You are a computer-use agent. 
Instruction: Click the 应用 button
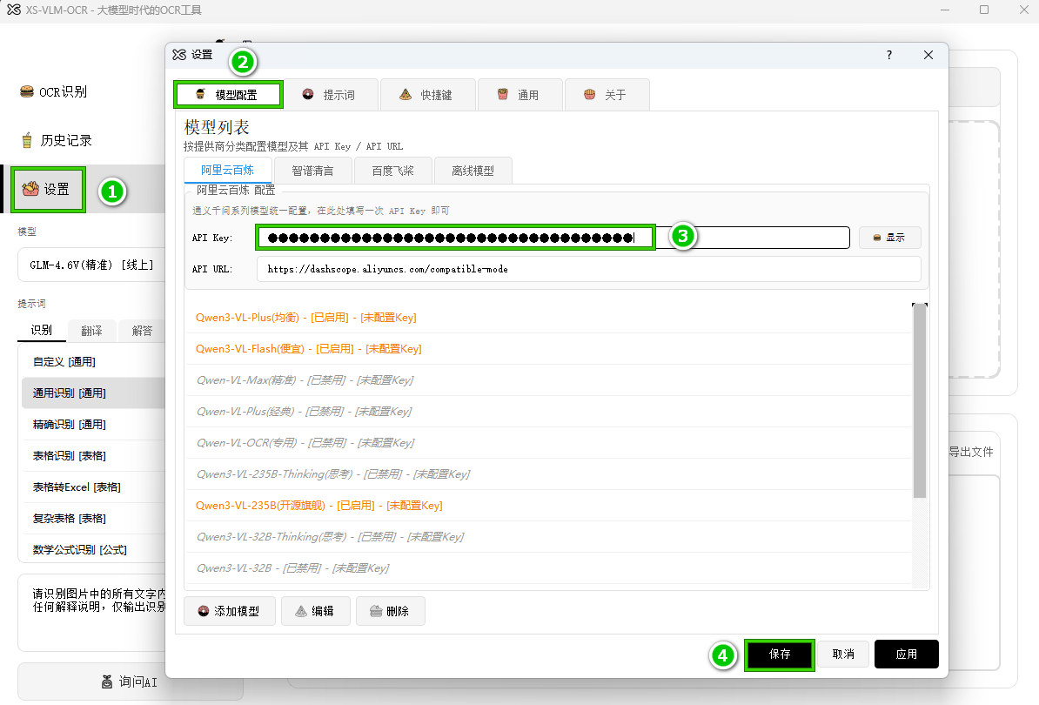tap(907, 655)
